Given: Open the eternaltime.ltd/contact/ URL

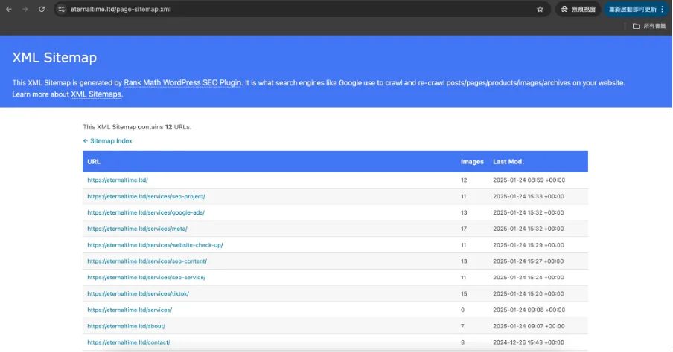Looking at the screenshot, I should pyautogui.click(x=128, y=342).
